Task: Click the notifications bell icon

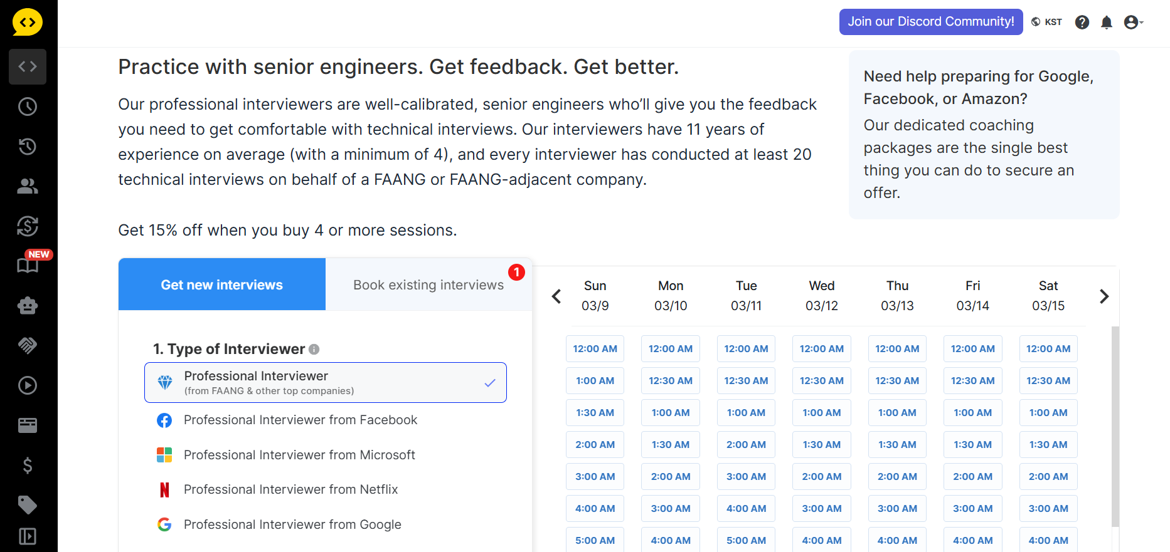Action: click(x=1107, y=23)
